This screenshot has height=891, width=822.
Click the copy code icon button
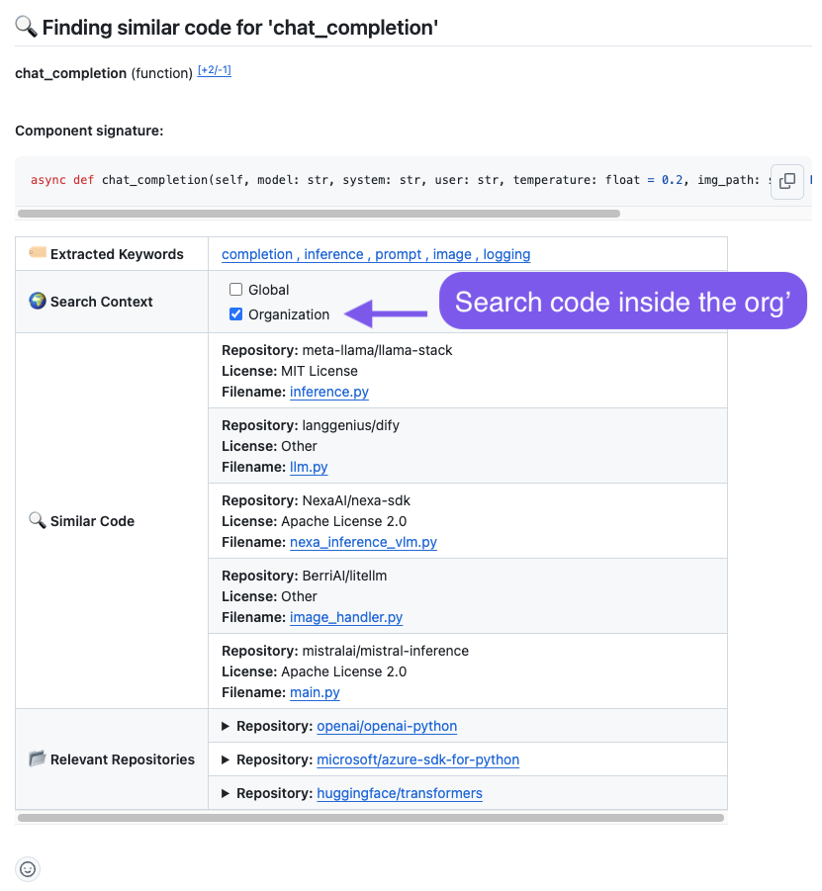tap(787, 181)
